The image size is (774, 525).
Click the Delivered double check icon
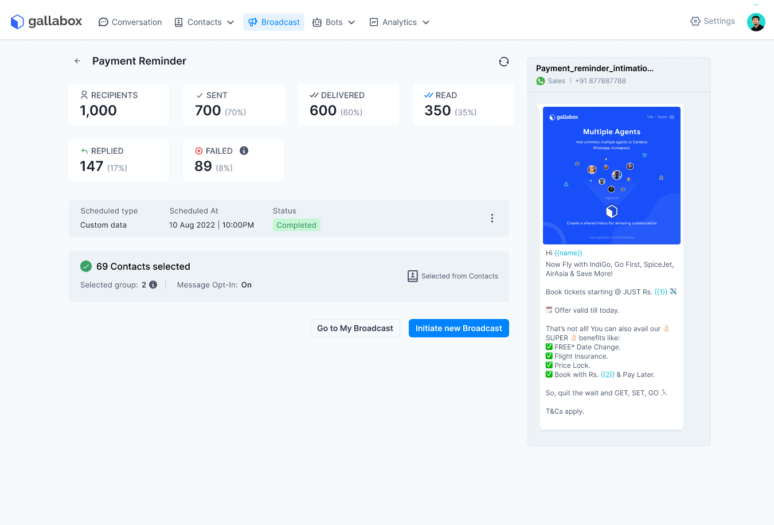pyautogui.click(x=314, y=95)
